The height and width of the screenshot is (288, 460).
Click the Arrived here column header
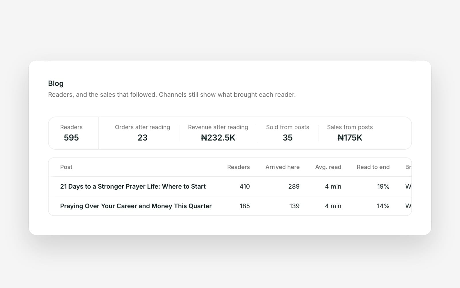pos(282,167)
